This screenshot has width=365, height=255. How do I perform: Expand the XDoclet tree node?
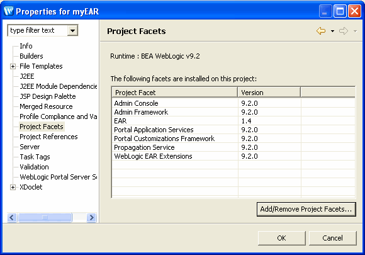point(13,187)
